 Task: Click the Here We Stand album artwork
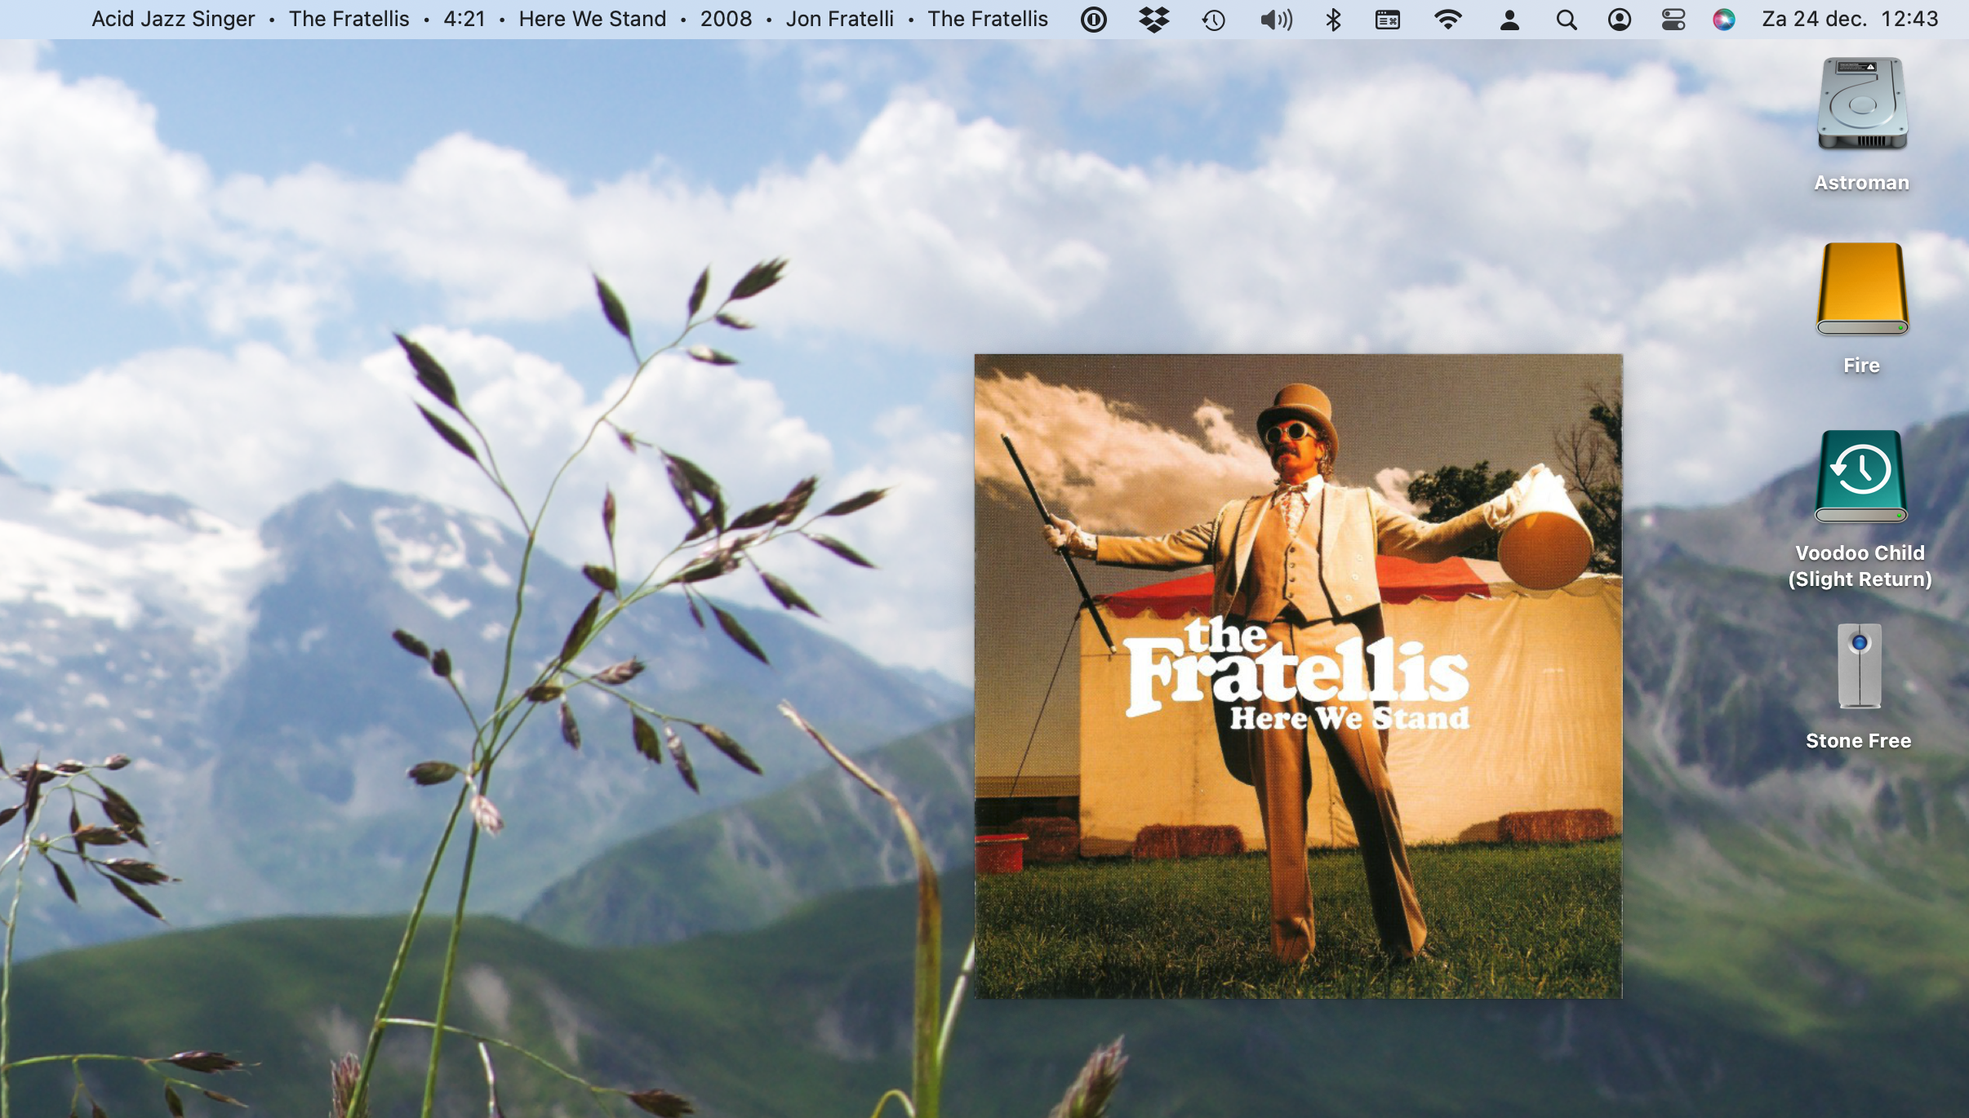[x=1298, y=676]
